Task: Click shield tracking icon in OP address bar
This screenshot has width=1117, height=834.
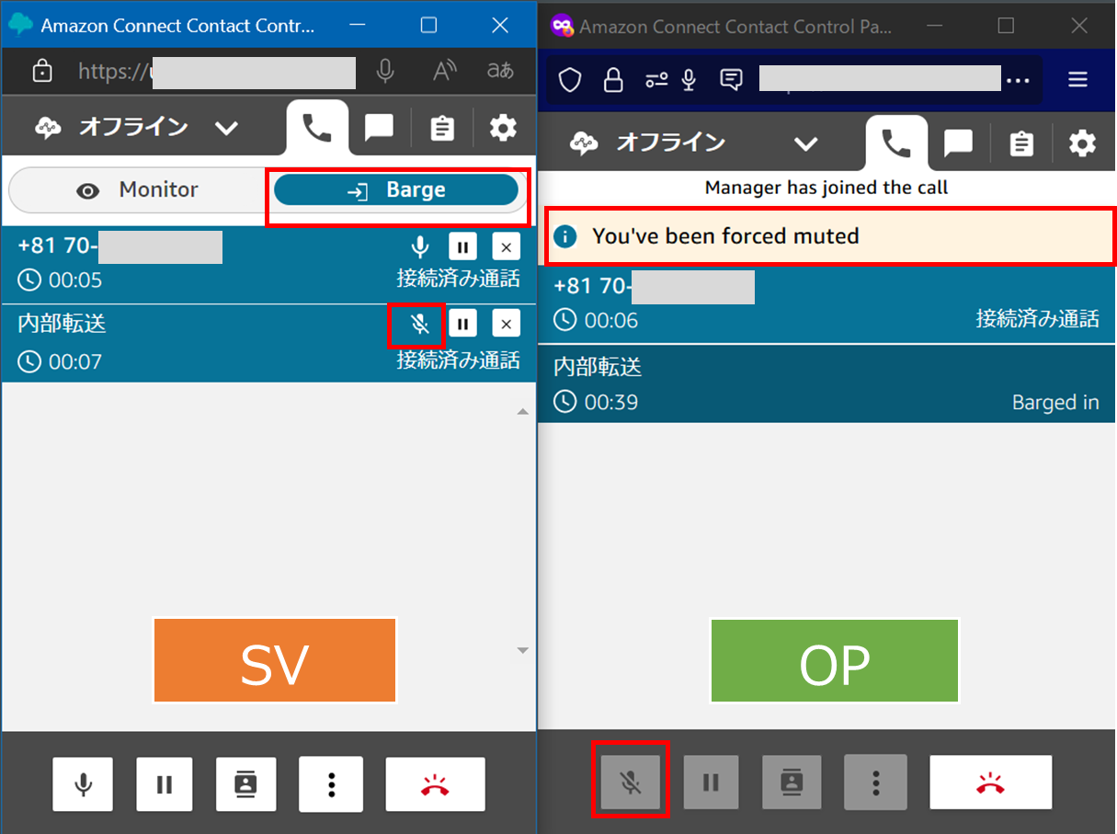Action: (x=571, y=81)
